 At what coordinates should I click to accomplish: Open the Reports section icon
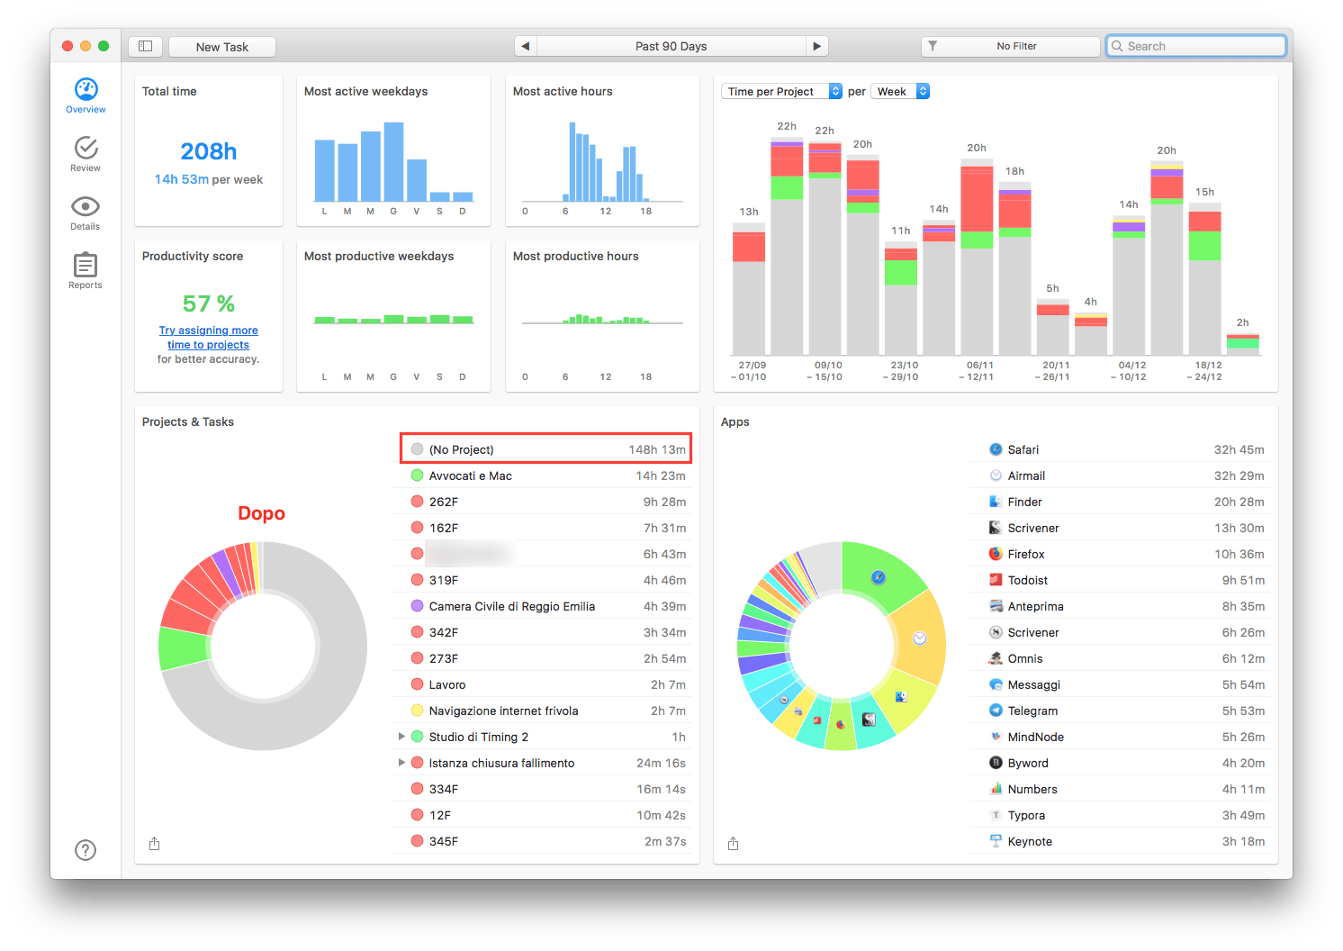[86, 265]
